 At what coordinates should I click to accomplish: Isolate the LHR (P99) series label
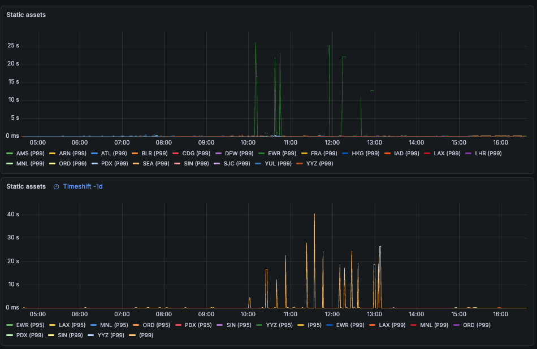(x=488, y=153)
